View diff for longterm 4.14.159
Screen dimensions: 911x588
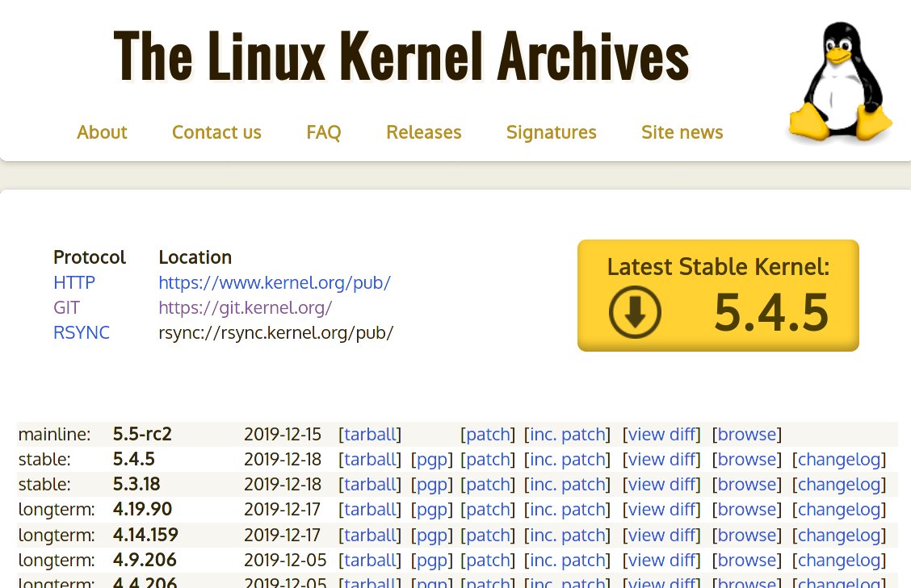pos(661,535)
